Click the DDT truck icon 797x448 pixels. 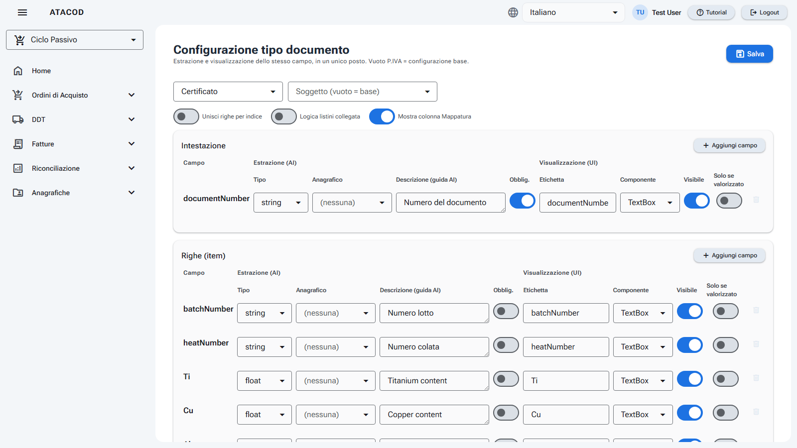click(x=18, y=119)
